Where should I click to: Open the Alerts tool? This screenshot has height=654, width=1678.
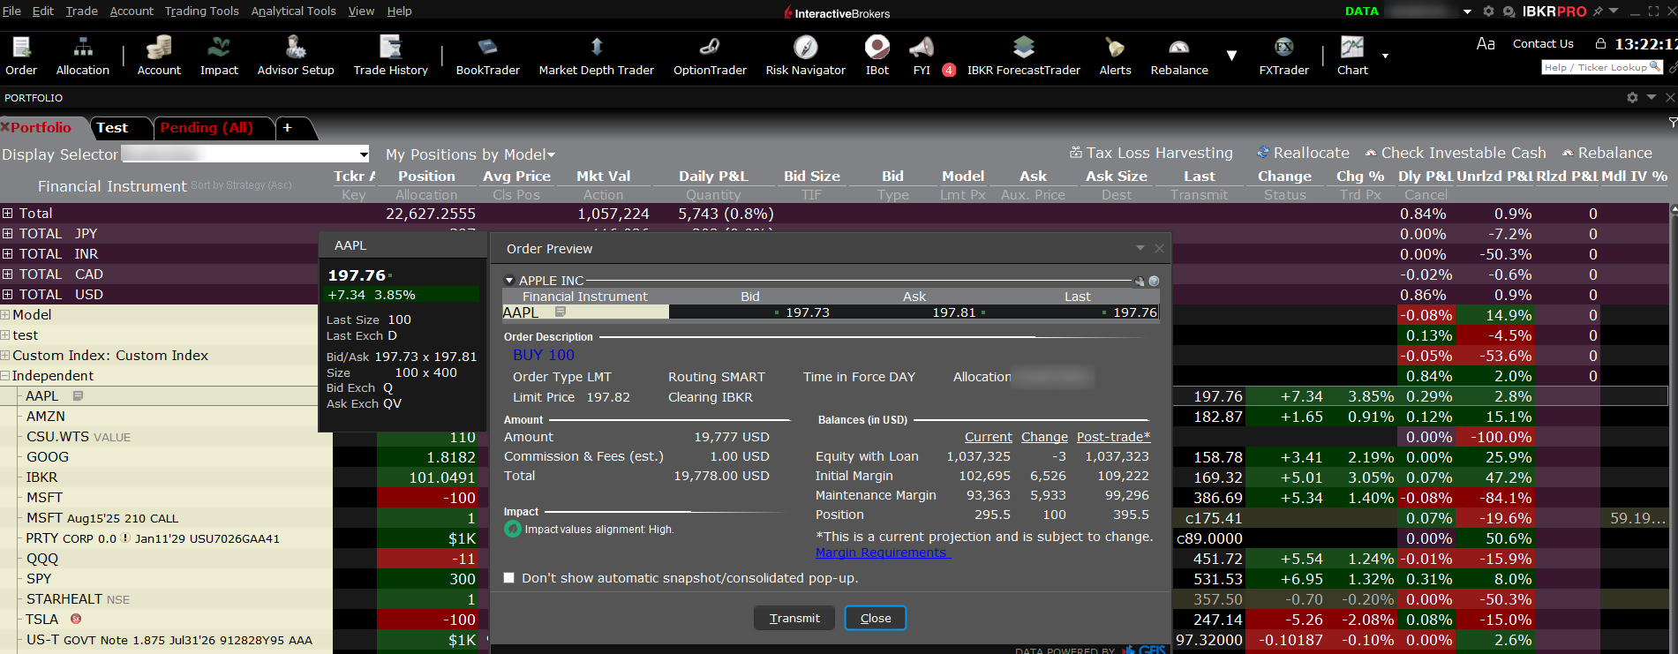coord(1115,56)
